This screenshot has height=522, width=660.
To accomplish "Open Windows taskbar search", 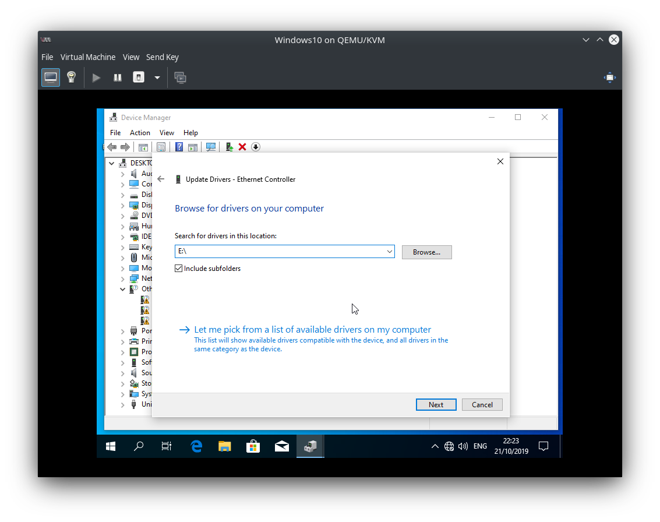I will point(139,446).
